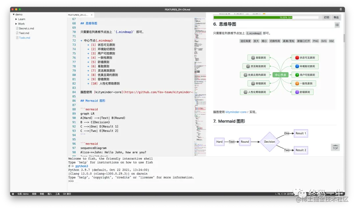
Task: Open the settings gear in bottom bar
Action: point(13,194)
